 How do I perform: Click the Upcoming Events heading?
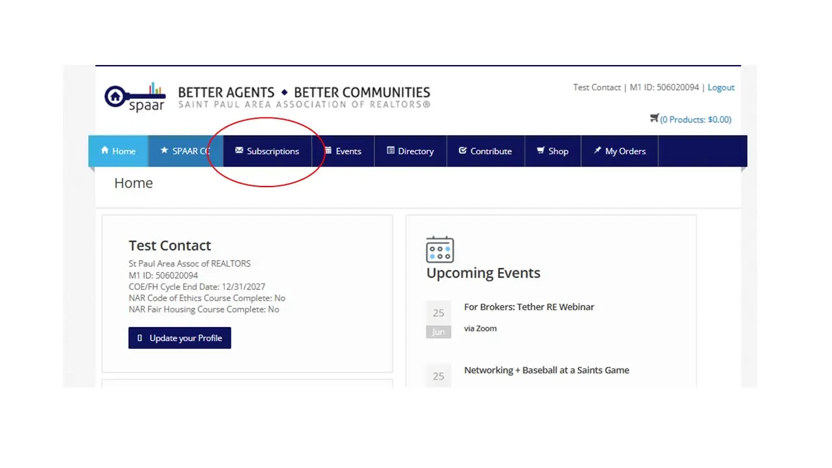[x=483, y=273]
